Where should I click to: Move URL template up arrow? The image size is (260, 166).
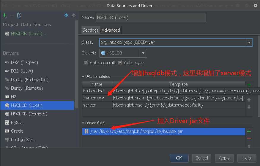(x=249, y=100)
